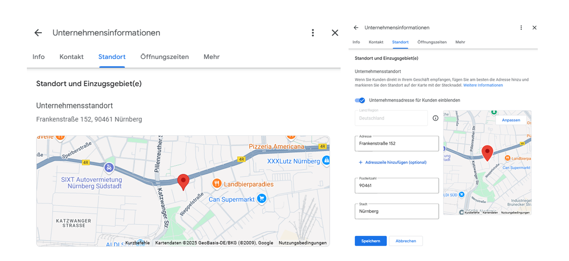
Task: Open three-dot options menu in the edit form panel
Action: [521, 28]
